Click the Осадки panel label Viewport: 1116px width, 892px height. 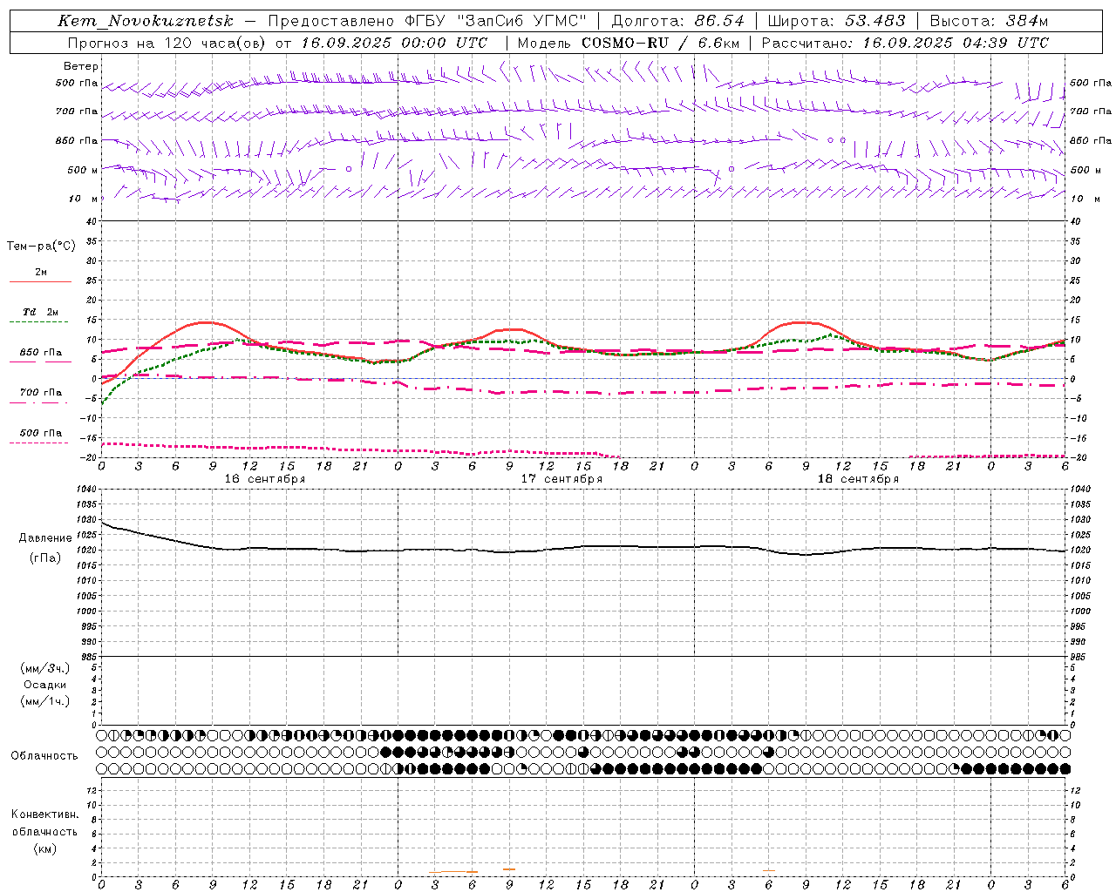(45, 685)
